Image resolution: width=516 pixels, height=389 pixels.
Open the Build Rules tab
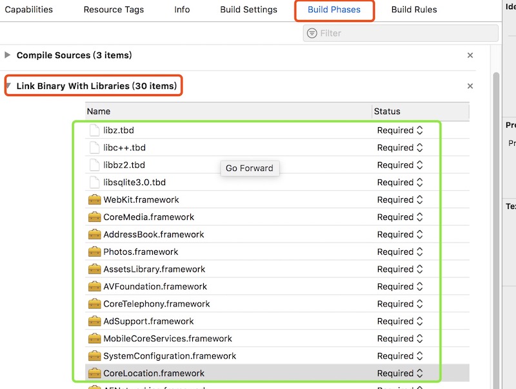pyautogui.click(x=414, y=10)
